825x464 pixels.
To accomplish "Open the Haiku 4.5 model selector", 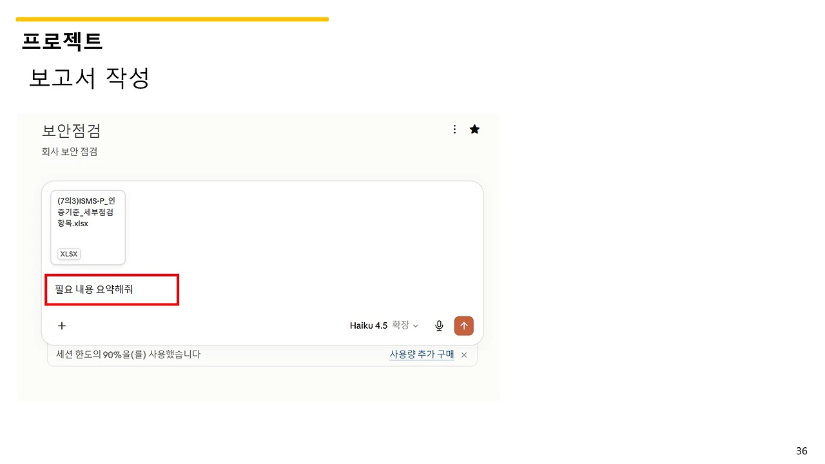I will click(x=369, y=325).
